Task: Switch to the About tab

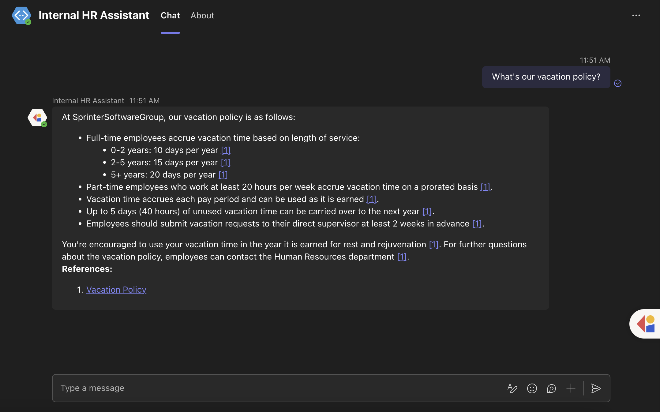Action: pyautogui.click(x=202, y=15)
